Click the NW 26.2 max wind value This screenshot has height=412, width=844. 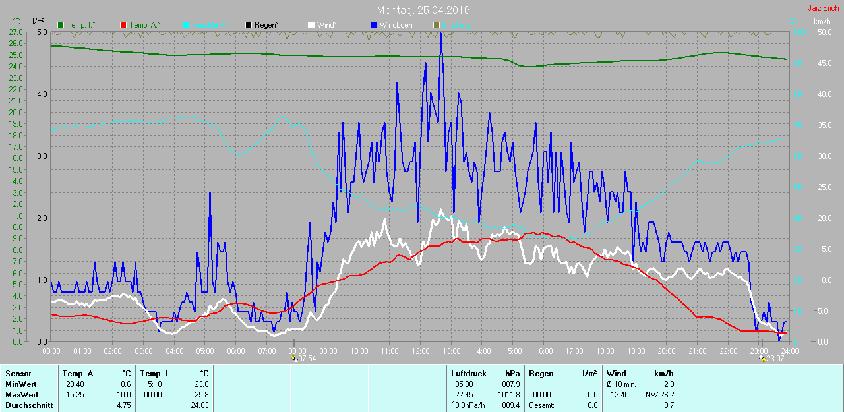pyautogui.click(x=659, y=395)
